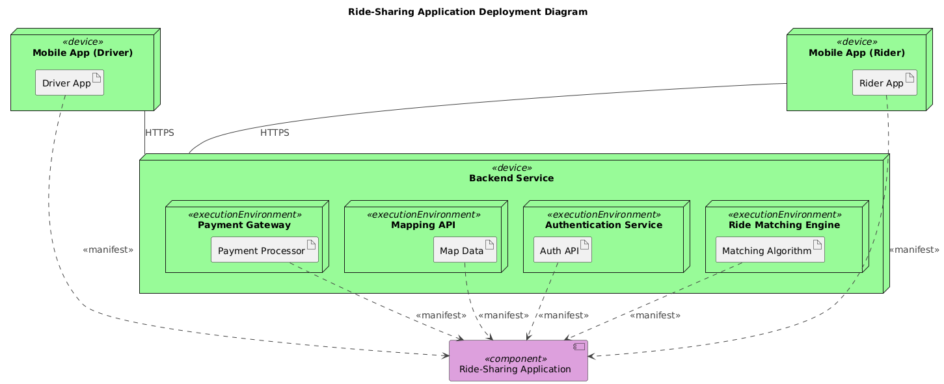
Task: Click the Driver App artifact icon
Action: [x=98, y=77]
